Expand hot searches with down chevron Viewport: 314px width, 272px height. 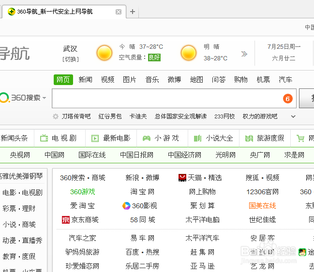(293, 116)
